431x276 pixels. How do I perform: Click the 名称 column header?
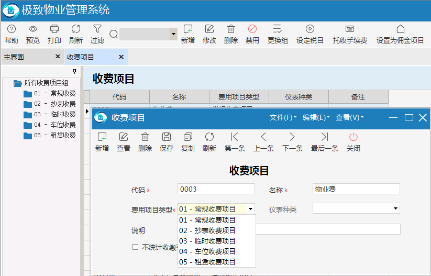[x=179, y=97]
